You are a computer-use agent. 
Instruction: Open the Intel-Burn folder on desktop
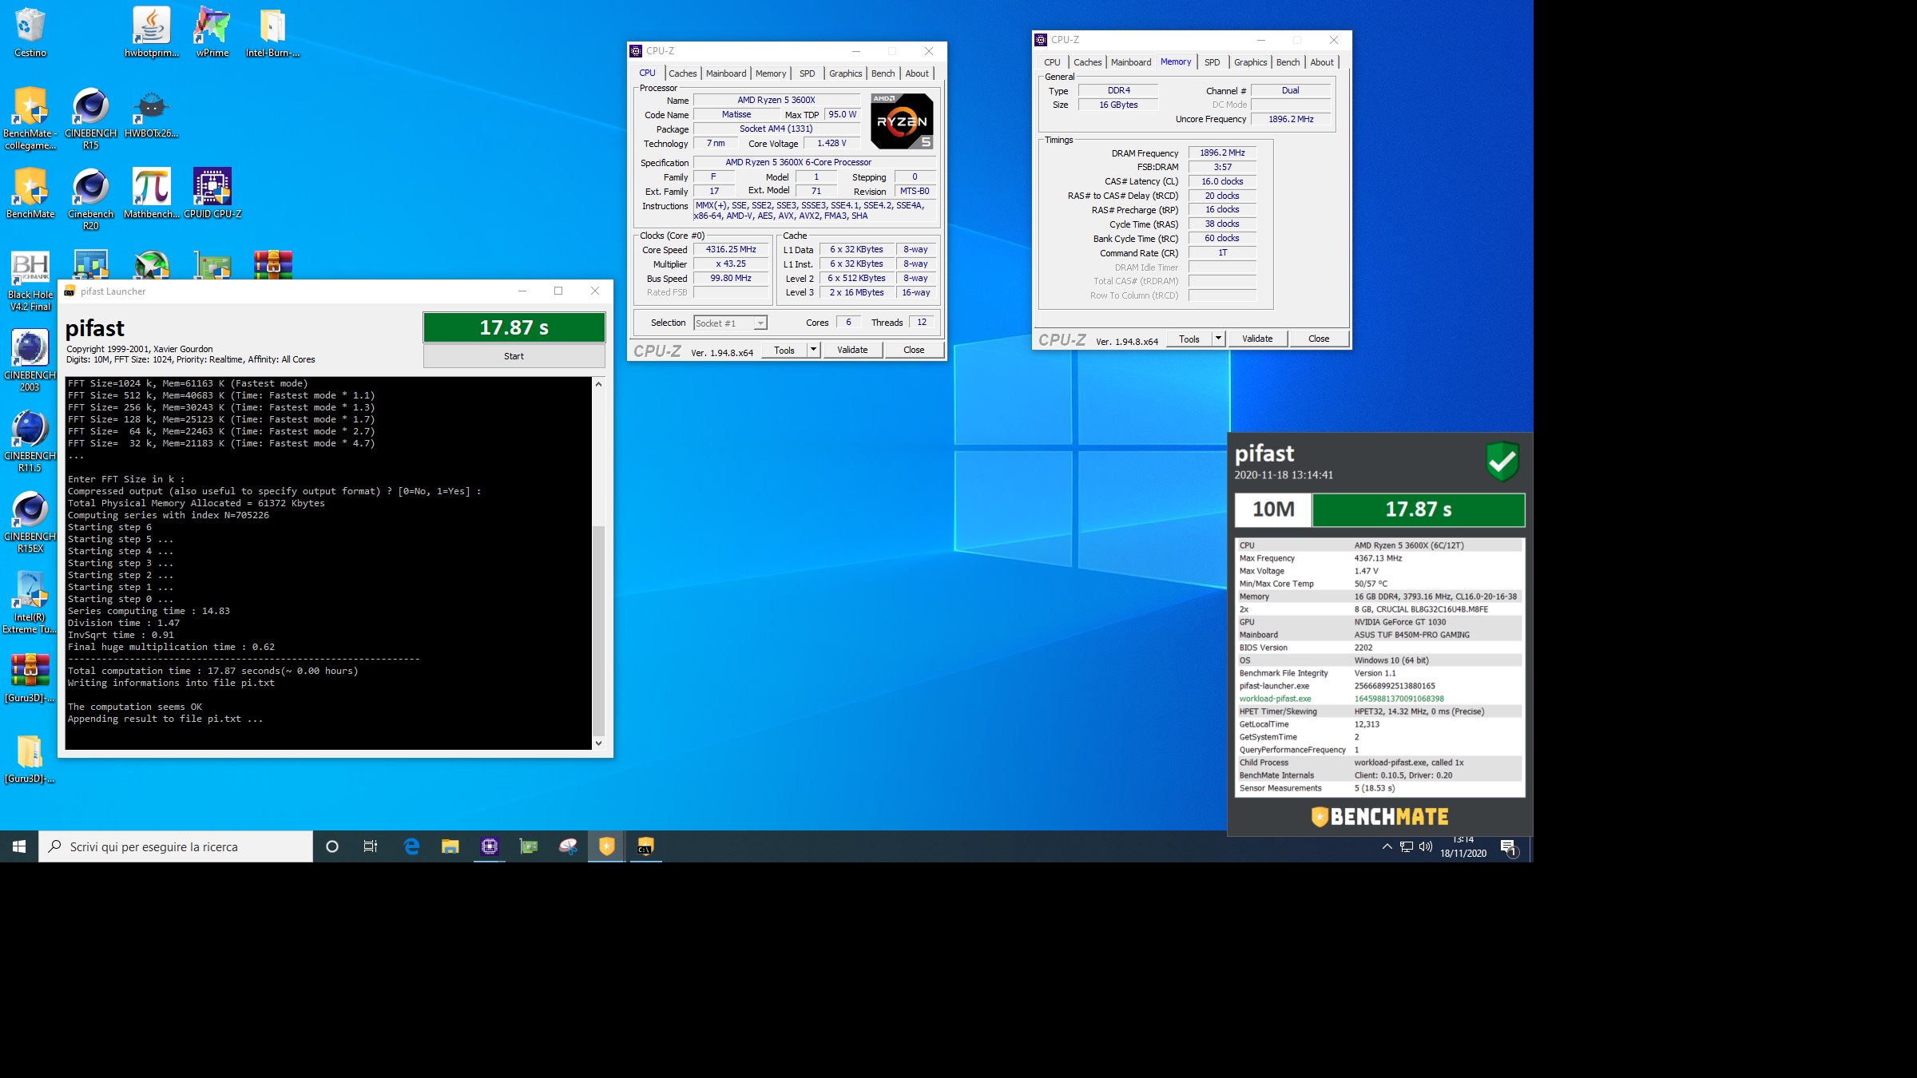coord(272,32)
